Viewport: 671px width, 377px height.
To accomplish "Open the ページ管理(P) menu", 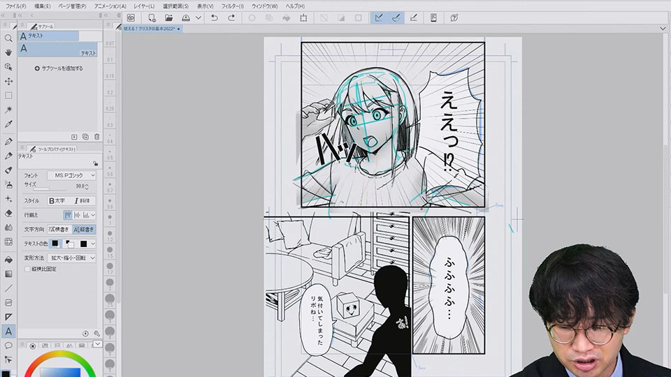I will 72,6.
